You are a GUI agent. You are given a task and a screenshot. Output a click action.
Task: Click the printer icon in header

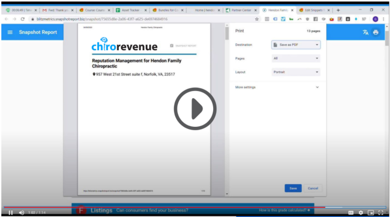point(376,32)
